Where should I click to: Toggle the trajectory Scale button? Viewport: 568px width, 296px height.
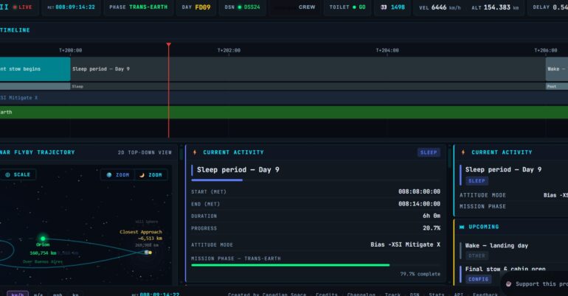click(17, 175)
